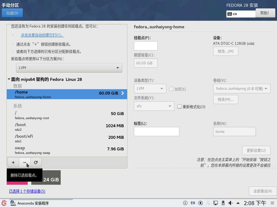The height and width of the screenshot is (207, 277).
Task: Click the 完成(D) done button
Action: (12, 13)
